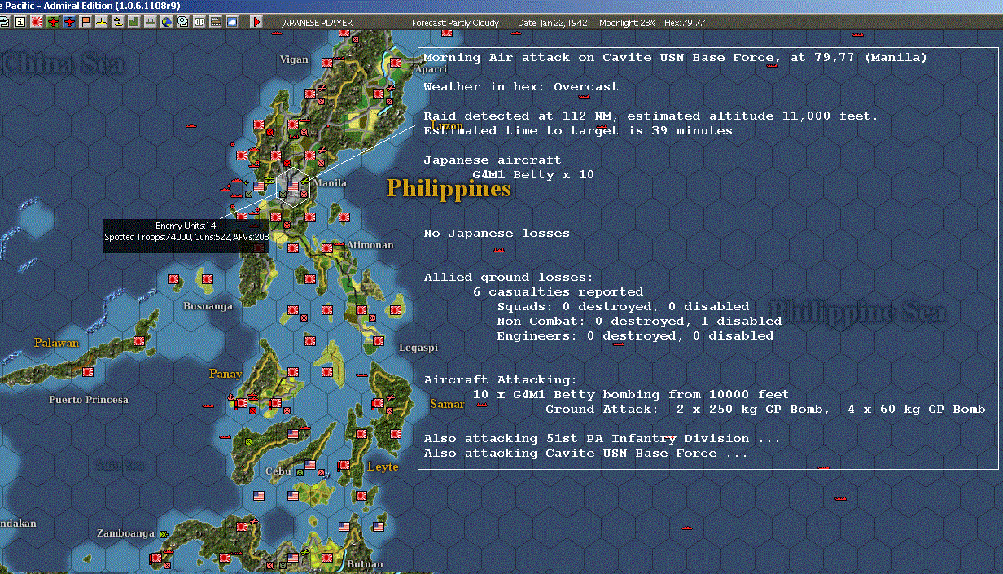The height and width of the screenshot is (574, 1003).
Task: Click the 'Morning Air attack on Cavite' report heading
Action: [x=675, y=58]
